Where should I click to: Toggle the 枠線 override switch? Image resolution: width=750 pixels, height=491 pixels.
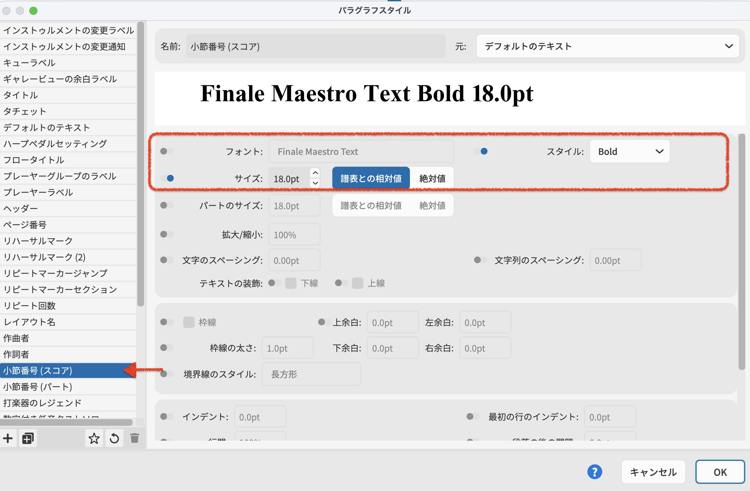(167, 322)
